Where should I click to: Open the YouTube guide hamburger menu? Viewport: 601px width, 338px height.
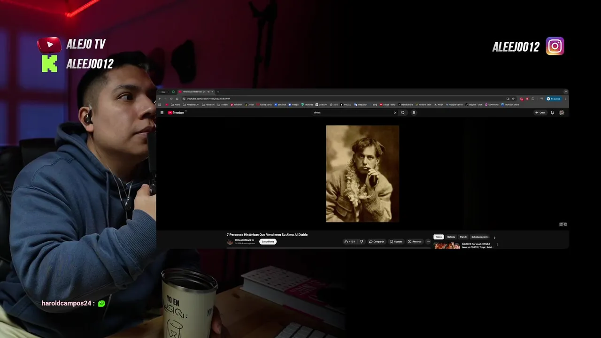coord(162,113)
